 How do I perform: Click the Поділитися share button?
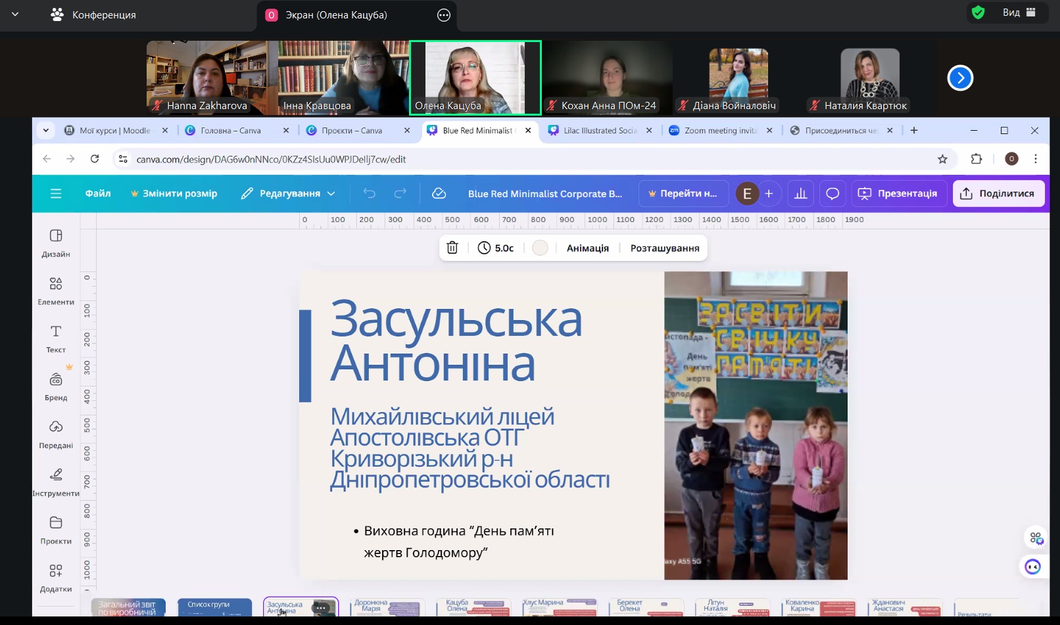998,193
